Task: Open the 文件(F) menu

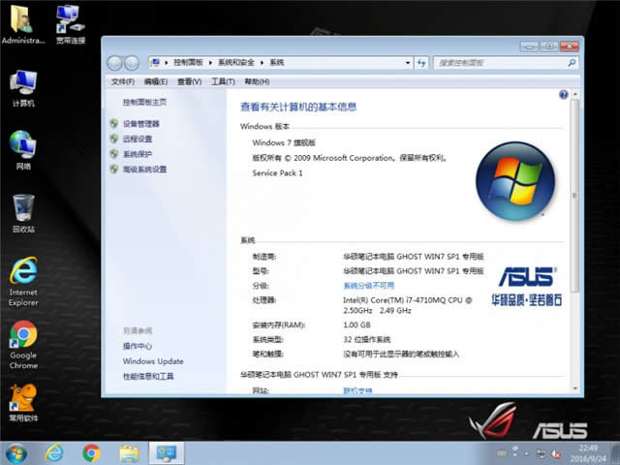Action: pyautogui.click(x=122, y=81)
